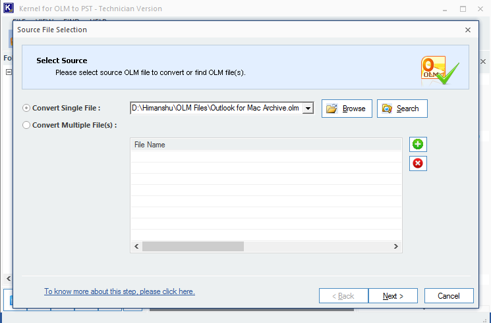Screen dimensions: 491x323
Task: Click the File Name column header
Action: [x=266, y=145]
